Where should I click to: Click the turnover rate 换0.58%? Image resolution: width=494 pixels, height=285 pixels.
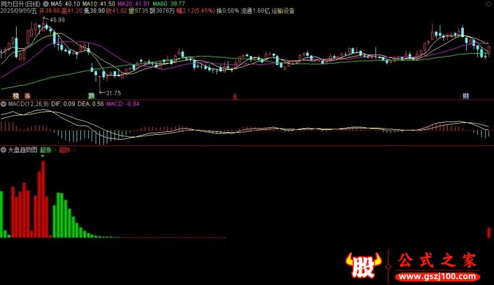pyautogui.click(x=227, y=11)
